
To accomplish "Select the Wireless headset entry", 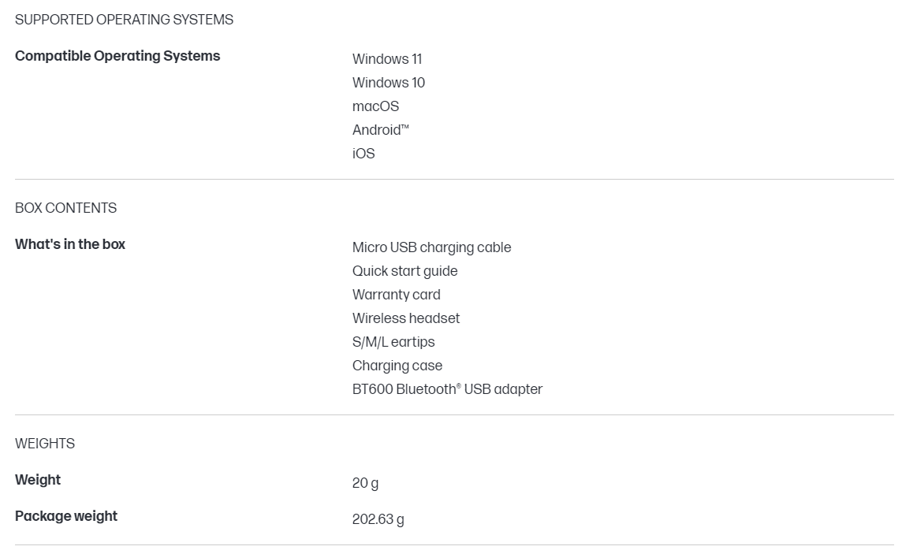I will tap(405, 318).
